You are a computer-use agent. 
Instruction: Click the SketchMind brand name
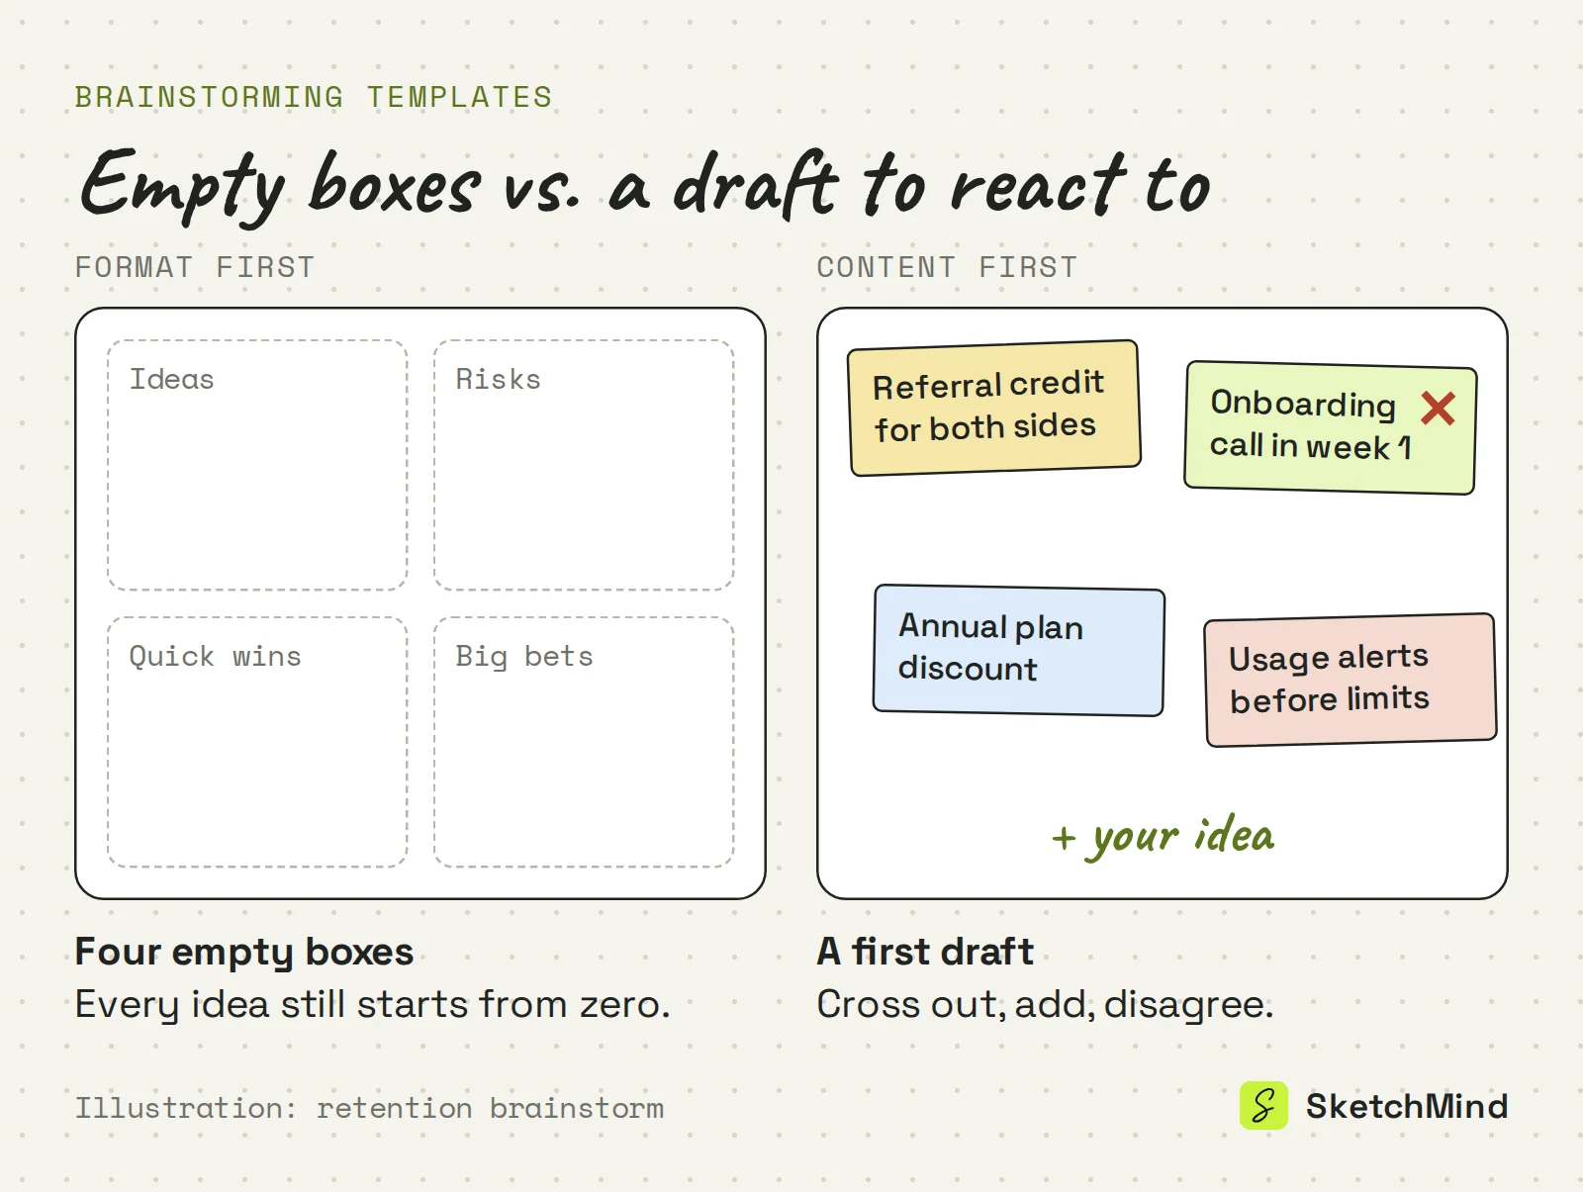(1407, 1106)
